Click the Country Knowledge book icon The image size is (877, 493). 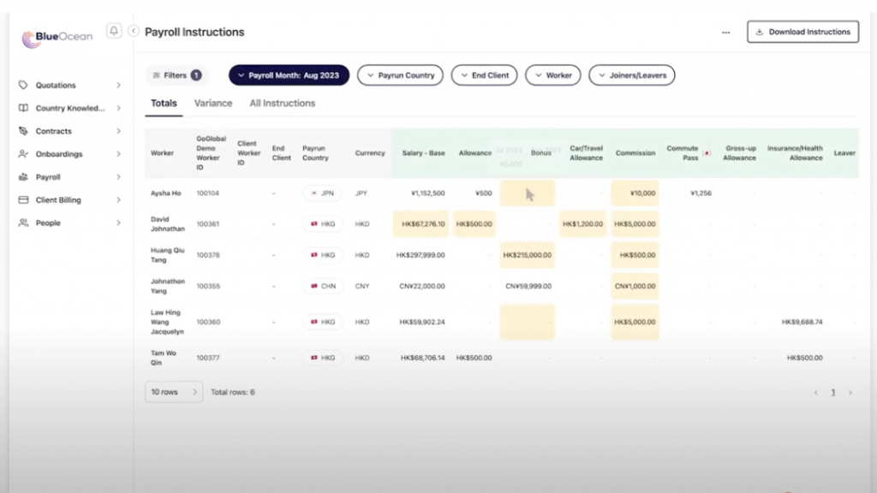23,108
